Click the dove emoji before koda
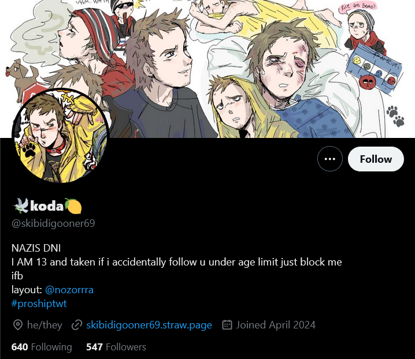 click(x=21, y=205)
